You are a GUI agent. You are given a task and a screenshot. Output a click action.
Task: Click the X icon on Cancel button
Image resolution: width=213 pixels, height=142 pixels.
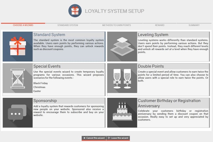pyautogui.click(x=84, y=138)
